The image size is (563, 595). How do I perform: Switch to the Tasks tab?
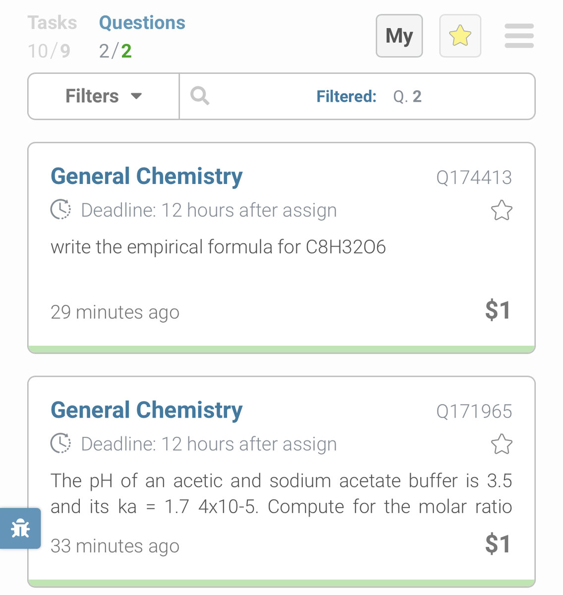coord(52,36)
